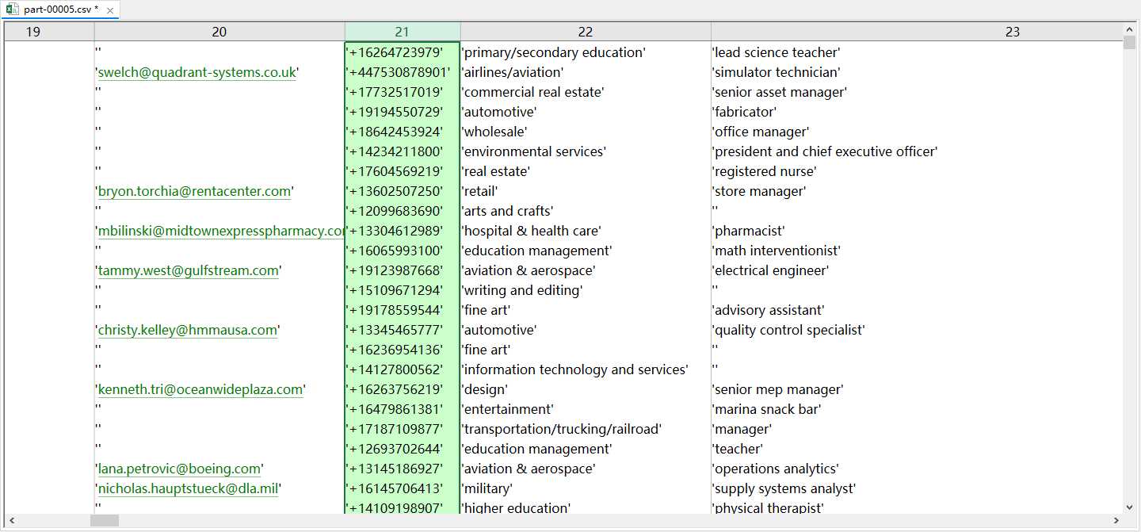Select cell 'lead science teacher'

pyautogui.click(x=917, y=52)
